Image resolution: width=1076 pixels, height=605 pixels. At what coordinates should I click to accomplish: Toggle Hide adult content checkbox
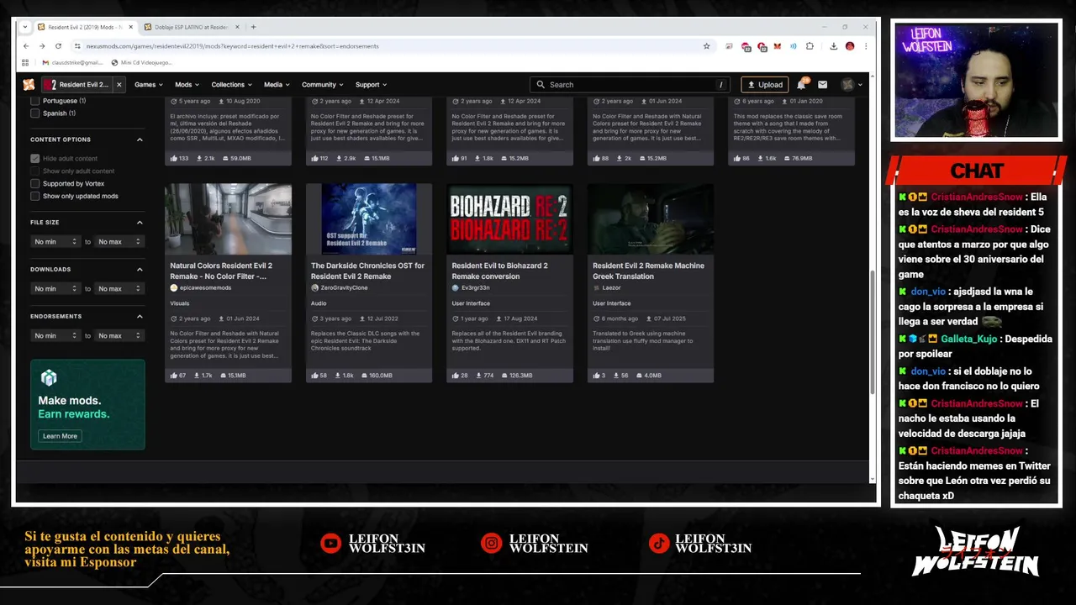pyautogui.click(x=34, y=158)
